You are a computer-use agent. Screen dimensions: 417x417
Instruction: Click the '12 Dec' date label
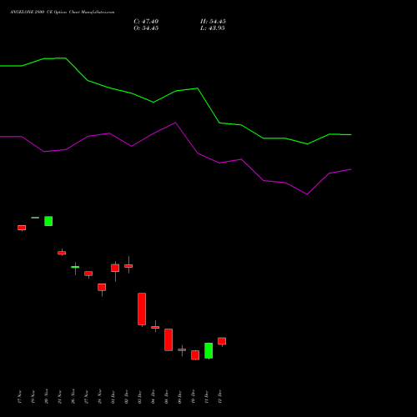(219, 397)
